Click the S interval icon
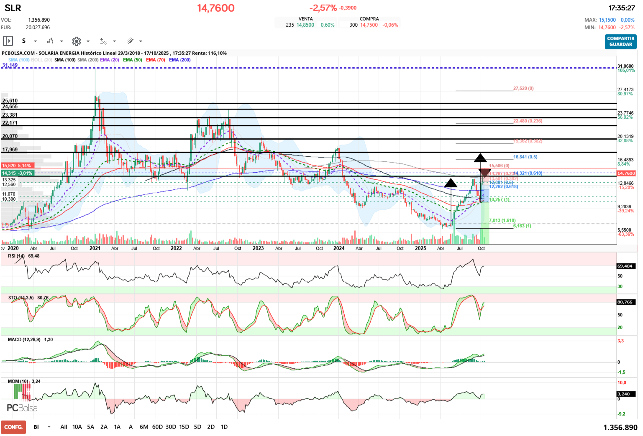Screen dimensions: 643x436 pos(24,41)
